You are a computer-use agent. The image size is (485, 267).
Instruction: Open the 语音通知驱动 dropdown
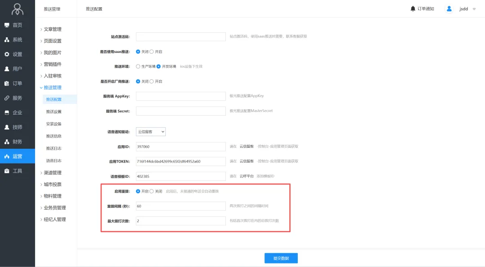click(x=151, y=132)
